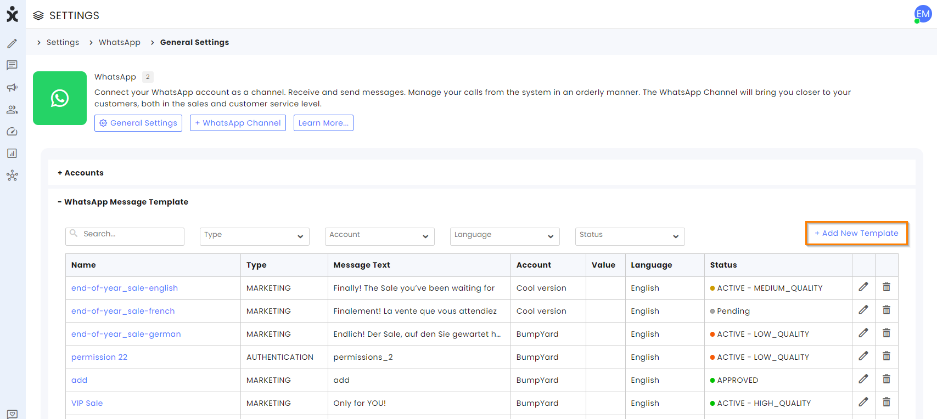Screen dimensions: 937x419
Task: Delete the VIP Sale template
Action: click(886, 402)
